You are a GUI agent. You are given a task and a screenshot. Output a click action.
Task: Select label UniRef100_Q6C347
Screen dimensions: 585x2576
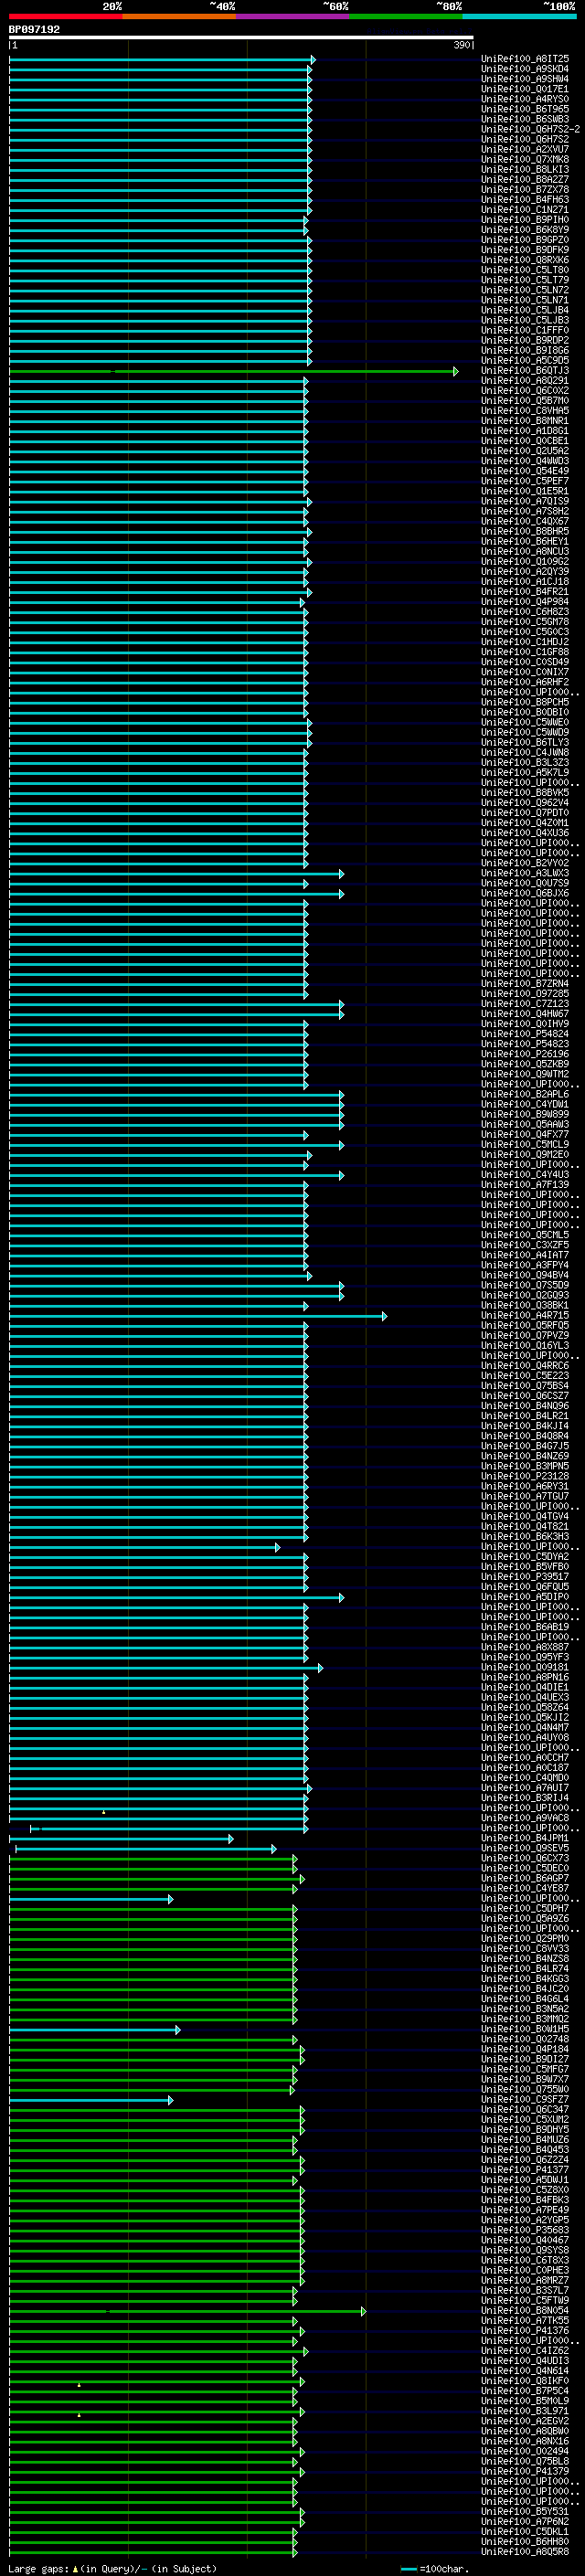525,2109
